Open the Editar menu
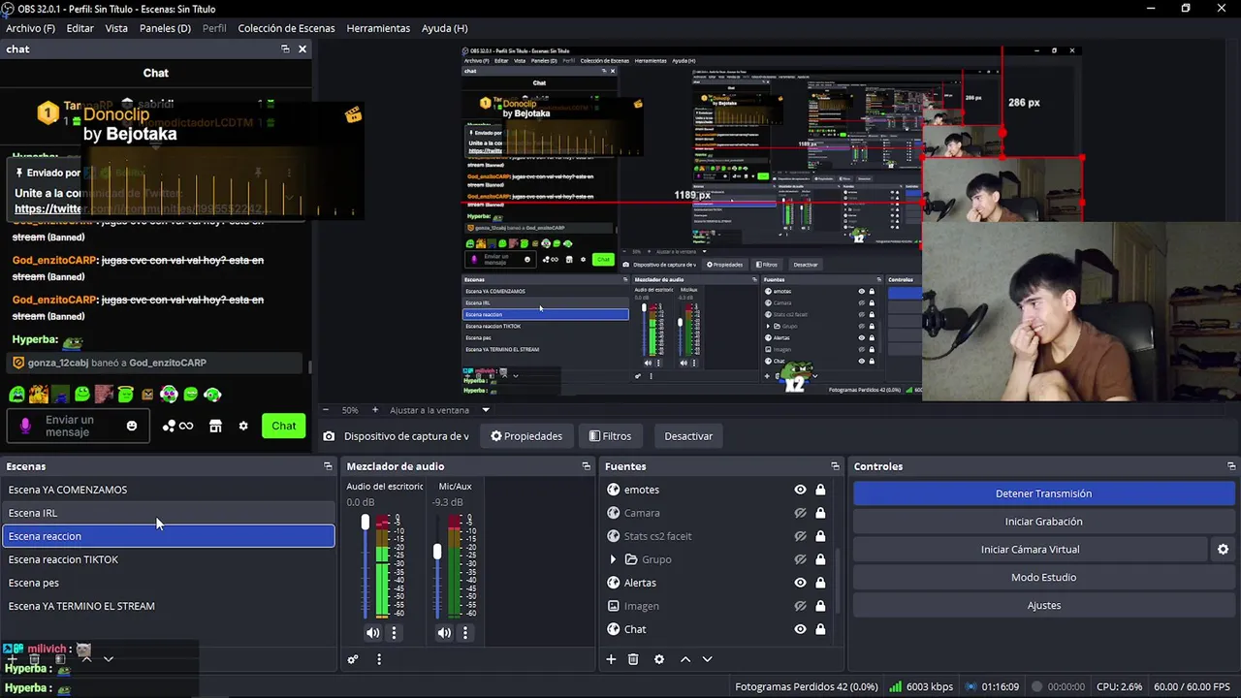Viewport: 1241px width, 698px height. point(80,28)
